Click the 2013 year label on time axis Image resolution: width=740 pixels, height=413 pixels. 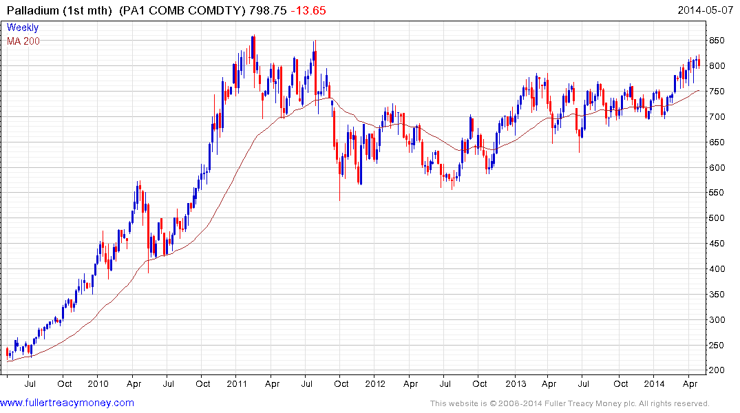(x=516, y=383)
